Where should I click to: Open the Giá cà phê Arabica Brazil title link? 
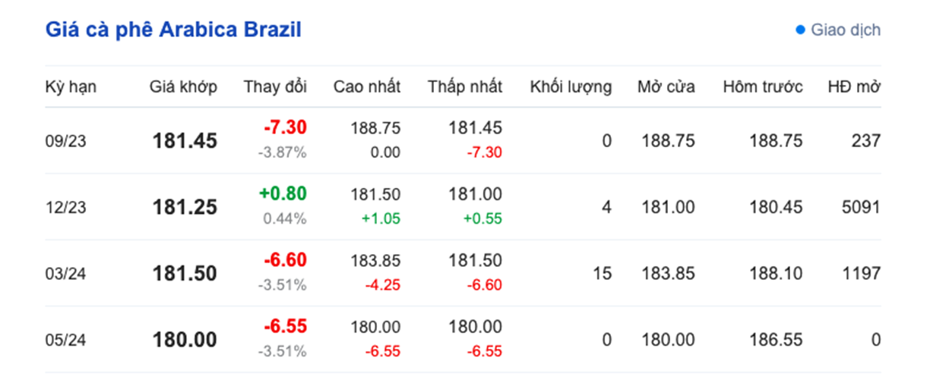[x=174, y=30]
